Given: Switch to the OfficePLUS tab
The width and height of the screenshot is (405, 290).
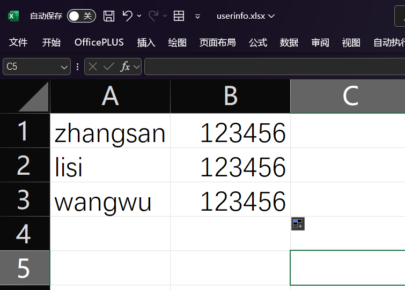Looking at the screenshot, I should coord(99,42).
